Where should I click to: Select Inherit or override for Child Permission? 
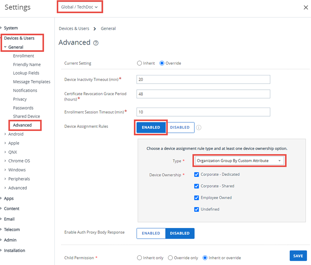coord(205,258)
